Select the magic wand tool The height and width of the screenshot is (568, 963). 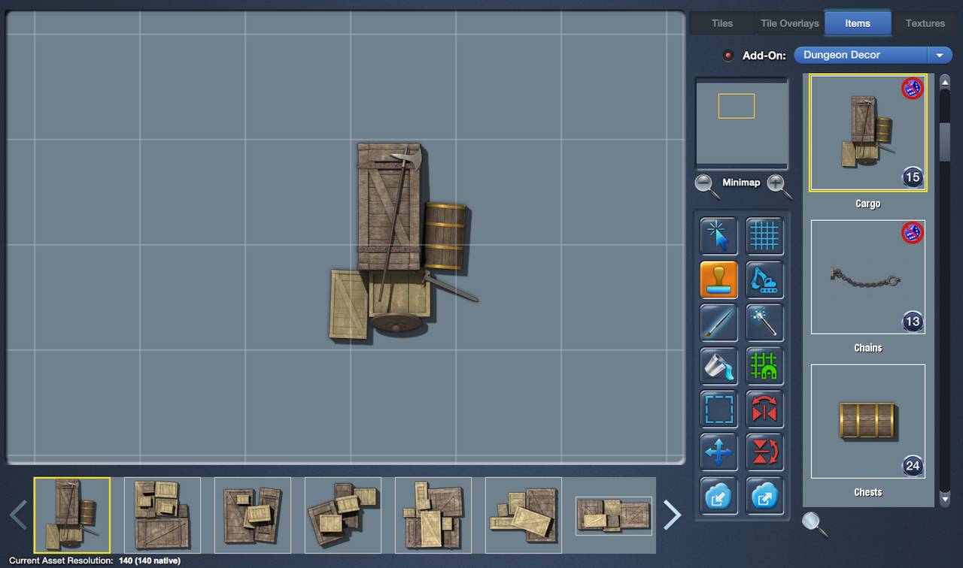(764, 323)
